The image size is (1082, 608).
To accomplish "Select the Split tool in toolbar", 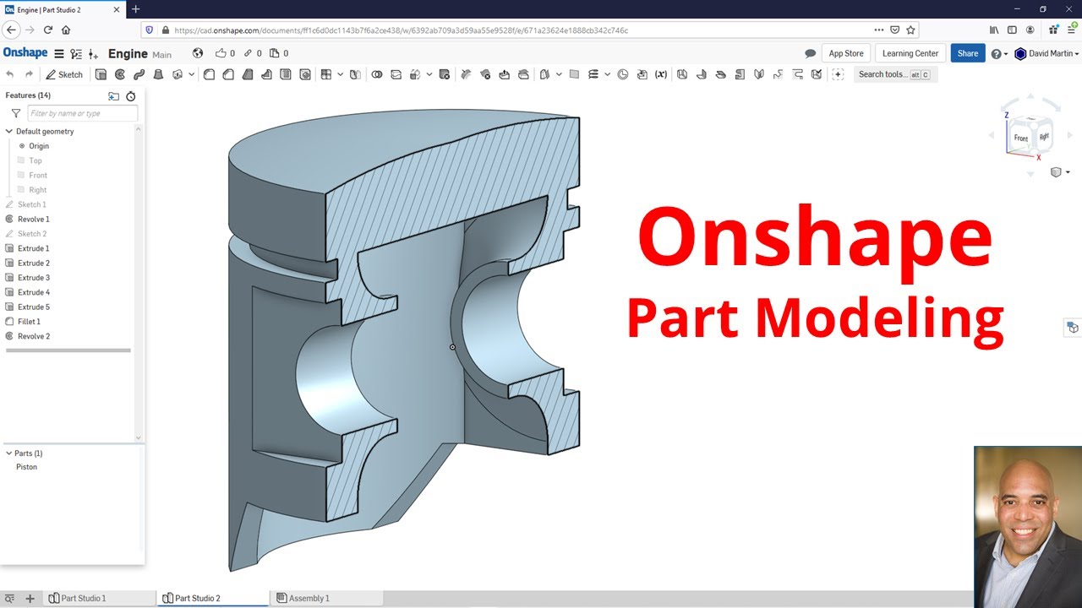I will tap(396, 74).
